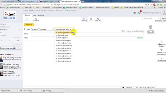Click the checkmark unread filter button

tap(10, 40)
